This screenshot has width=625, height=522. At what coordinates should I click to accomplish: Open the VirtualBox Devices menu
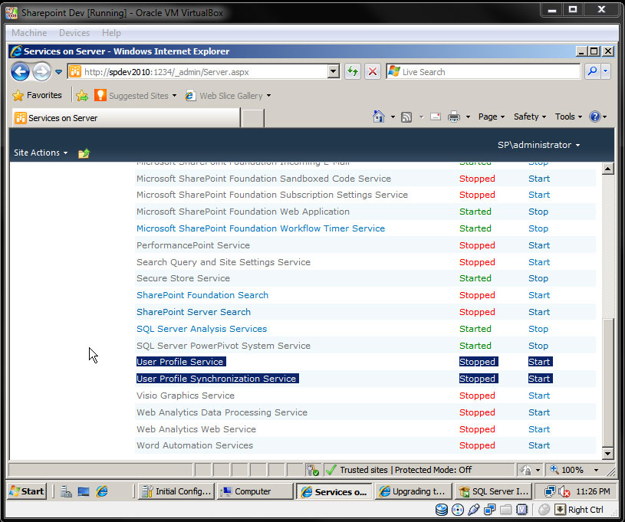[74, 33]
